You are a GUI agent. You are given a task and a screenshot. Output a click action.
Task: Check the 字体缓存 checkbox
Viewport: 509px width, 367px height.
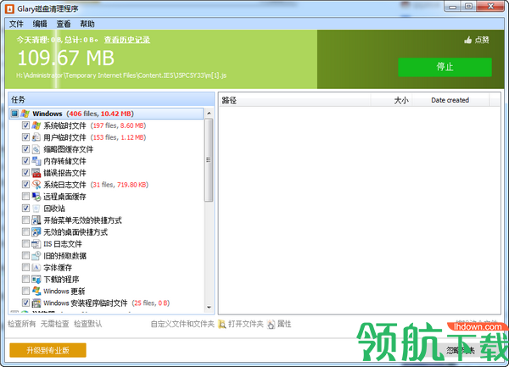tap(25, 267)
